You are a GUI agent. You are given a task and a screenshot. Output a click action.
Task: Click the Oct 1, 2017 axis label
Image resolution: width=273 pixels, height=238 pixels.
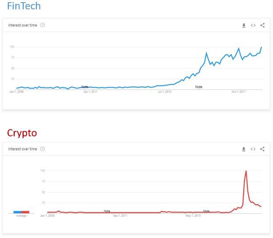coord(238,92)
